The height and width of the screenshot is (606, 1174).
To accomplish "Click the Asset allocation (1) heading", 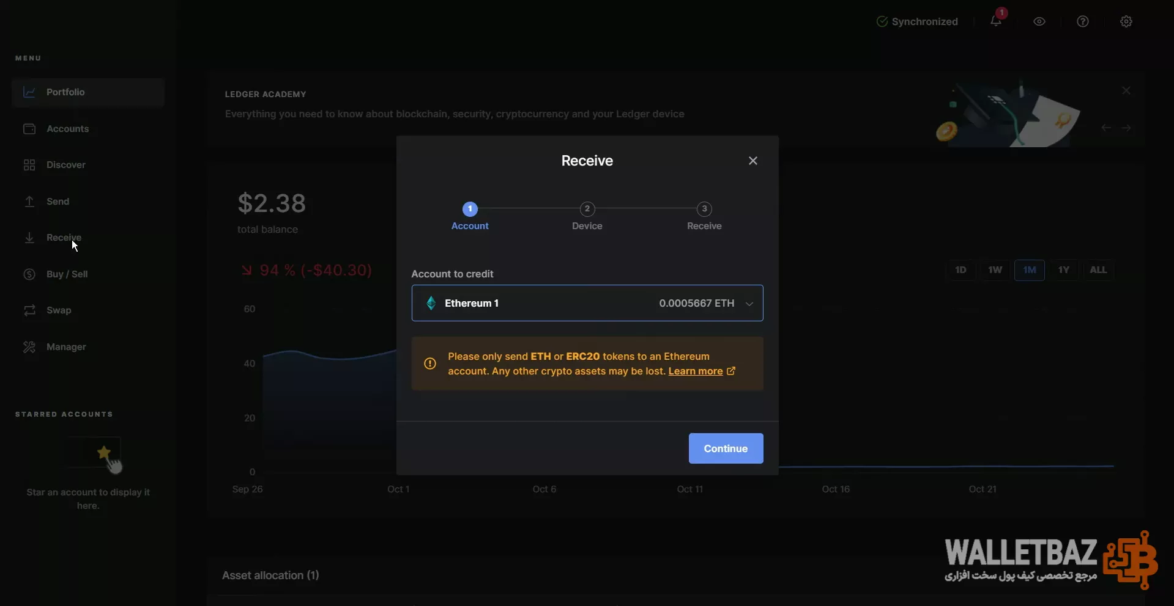I will [x=270, y=575].
